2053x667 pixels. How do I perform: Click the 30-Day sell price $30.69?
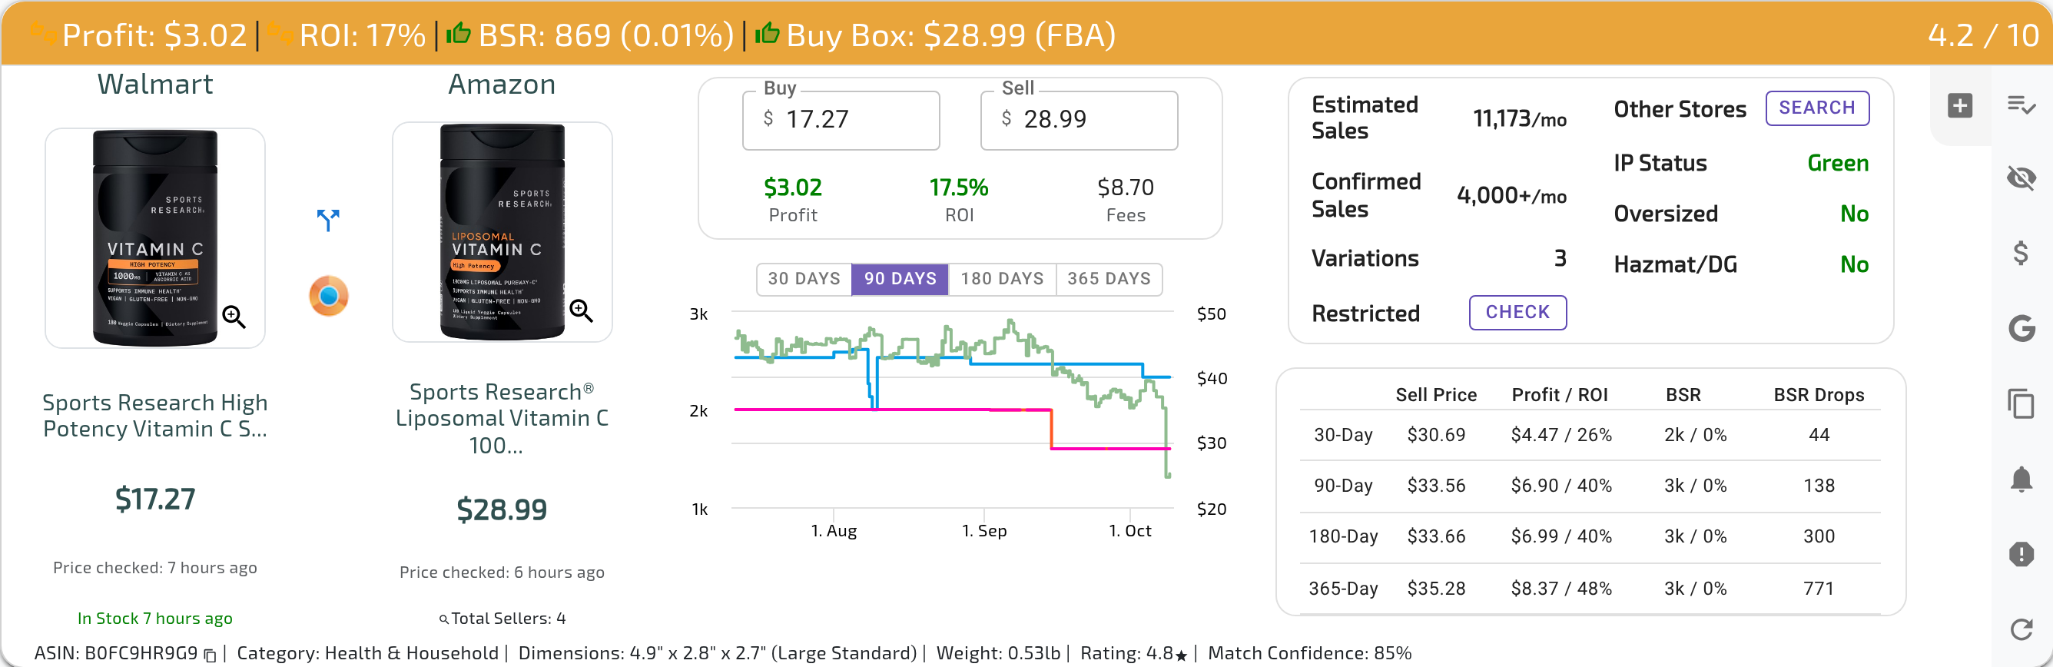pyautogui.click(x=1436, y=435)
